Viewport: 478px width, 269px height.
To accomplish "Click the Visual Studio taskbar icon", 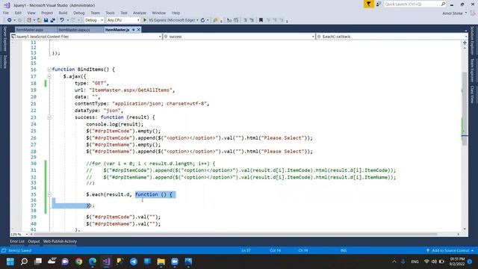I will click(106, 262).
